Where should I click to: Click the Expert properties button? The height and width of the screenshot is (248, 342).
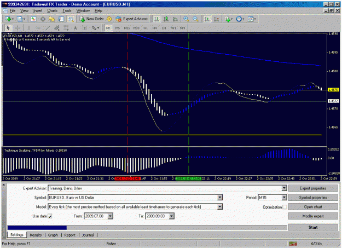[313, 188]
